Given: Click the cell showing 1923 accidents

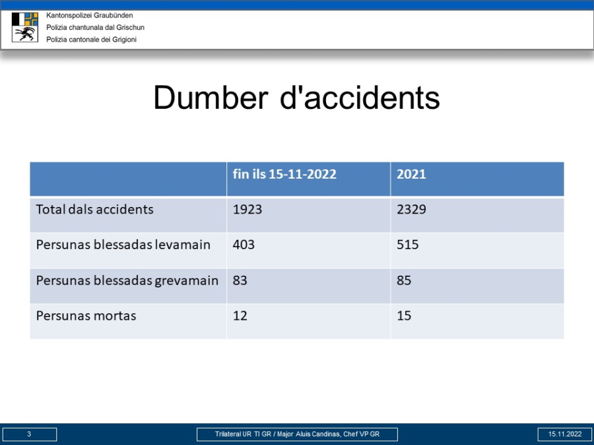Looking at the screenshot, I should tap(247, 210).
